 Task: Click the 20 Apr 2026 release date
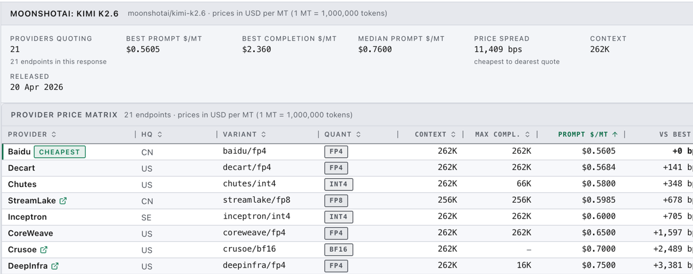[x=36, y=87]
